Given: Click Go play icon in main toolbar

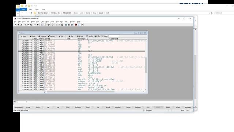Looking at the screenshot, I should coord(35,25).
